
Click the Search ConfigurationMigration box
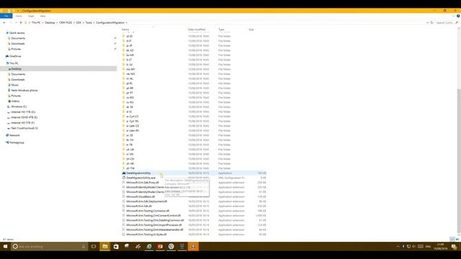tap(447, 22)
